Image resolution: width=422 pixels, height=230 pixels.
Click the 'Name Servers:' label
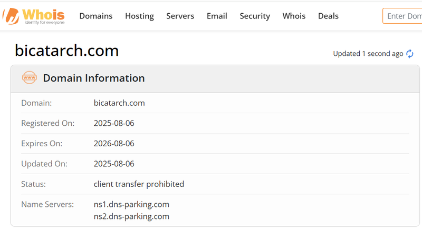click(x=47, y=205)
